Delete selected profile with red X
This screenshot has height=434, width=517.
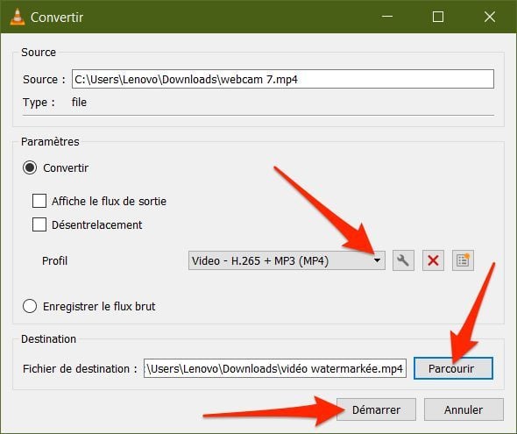coord(433,260)
